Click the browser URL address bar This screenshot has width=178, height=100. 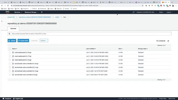(76, 6)
